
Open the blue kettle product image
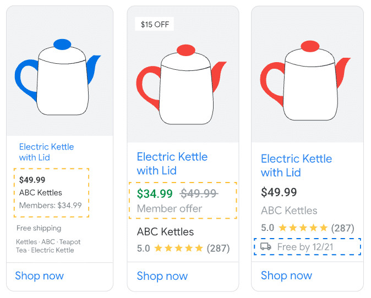59,77
